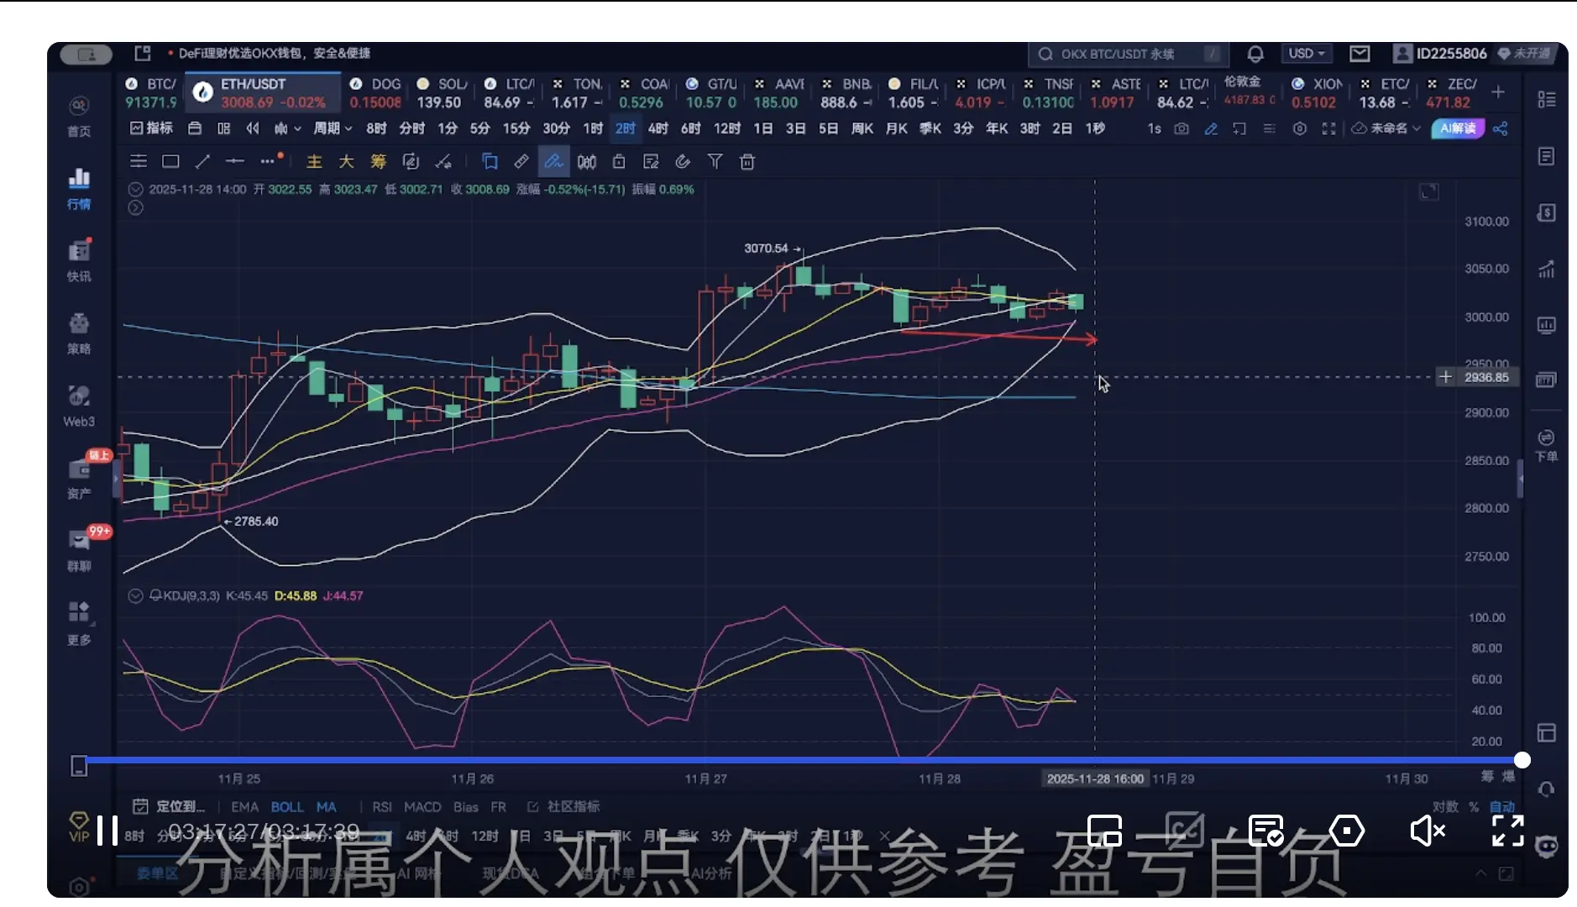
Task: Enter video fullscreen mode
Action: point(1508,831)
